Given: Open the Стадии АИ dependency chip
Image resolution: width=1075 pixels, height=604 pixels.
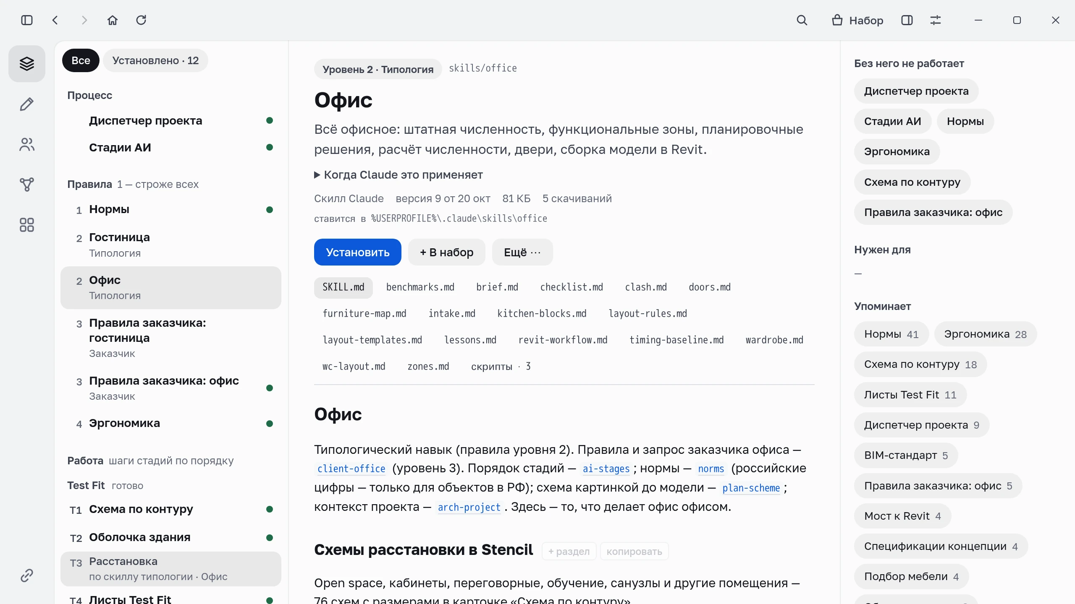Looking at the screenshot, I should point(893,122).
